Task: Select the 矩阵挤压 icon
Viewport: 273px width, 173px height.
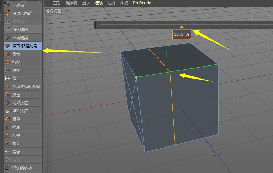Action: (x=7, y=111)
